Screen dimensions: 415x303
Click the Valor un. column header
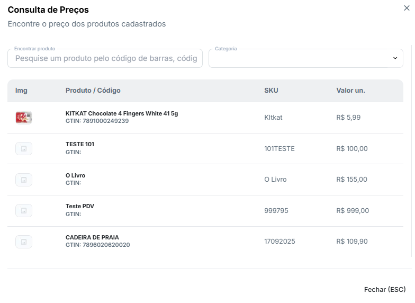350,91
